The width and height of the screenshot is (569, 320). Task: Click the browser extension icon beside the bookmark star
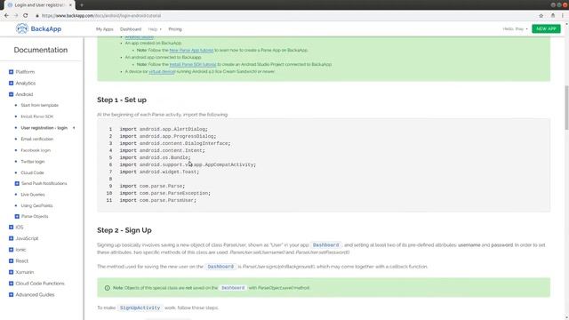pos(553,16)
